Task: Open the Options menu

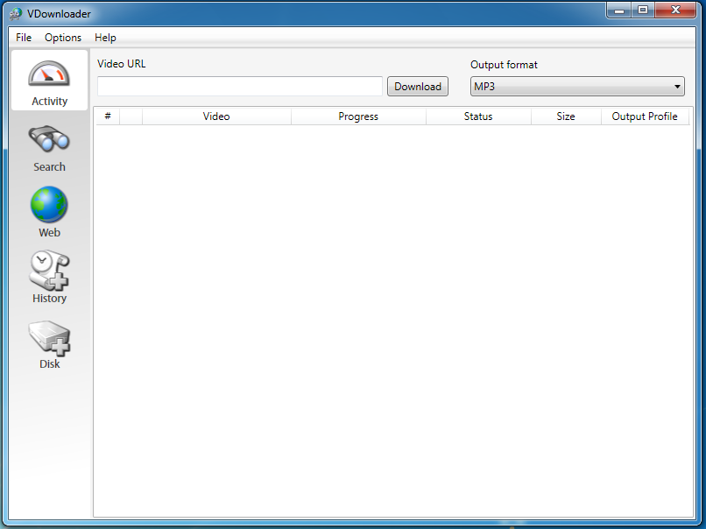Action: tap(63, 38)
